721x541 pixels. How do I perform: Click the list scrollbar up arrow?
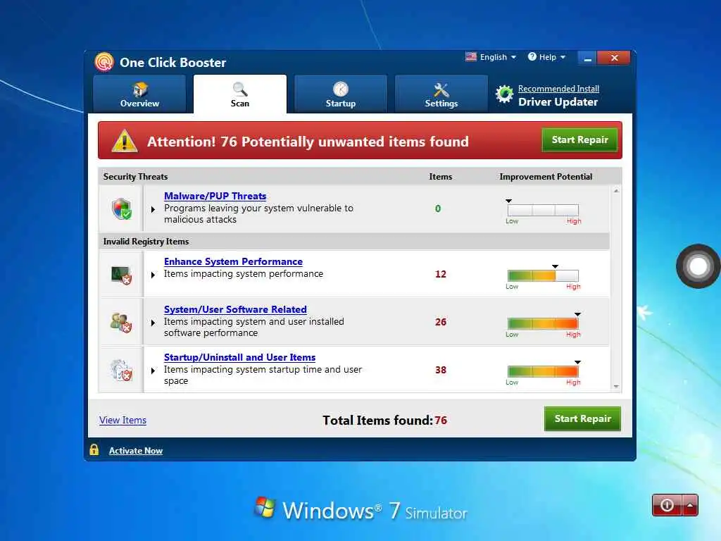click(616, 190)
